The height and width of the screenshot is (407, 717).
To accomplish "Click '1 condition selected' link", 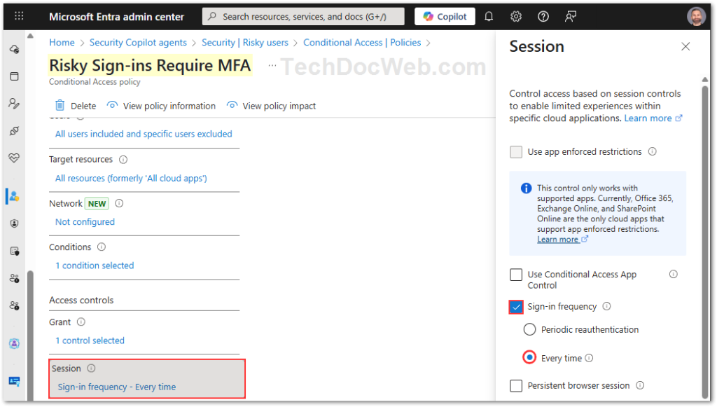I will (x=95, y=265).
